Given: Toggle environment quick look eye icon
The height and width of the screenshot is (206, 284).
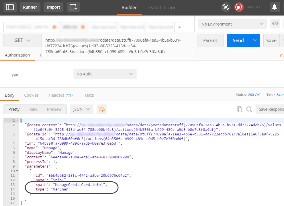Looking at the screenshot, I should [x=275, y=24].
